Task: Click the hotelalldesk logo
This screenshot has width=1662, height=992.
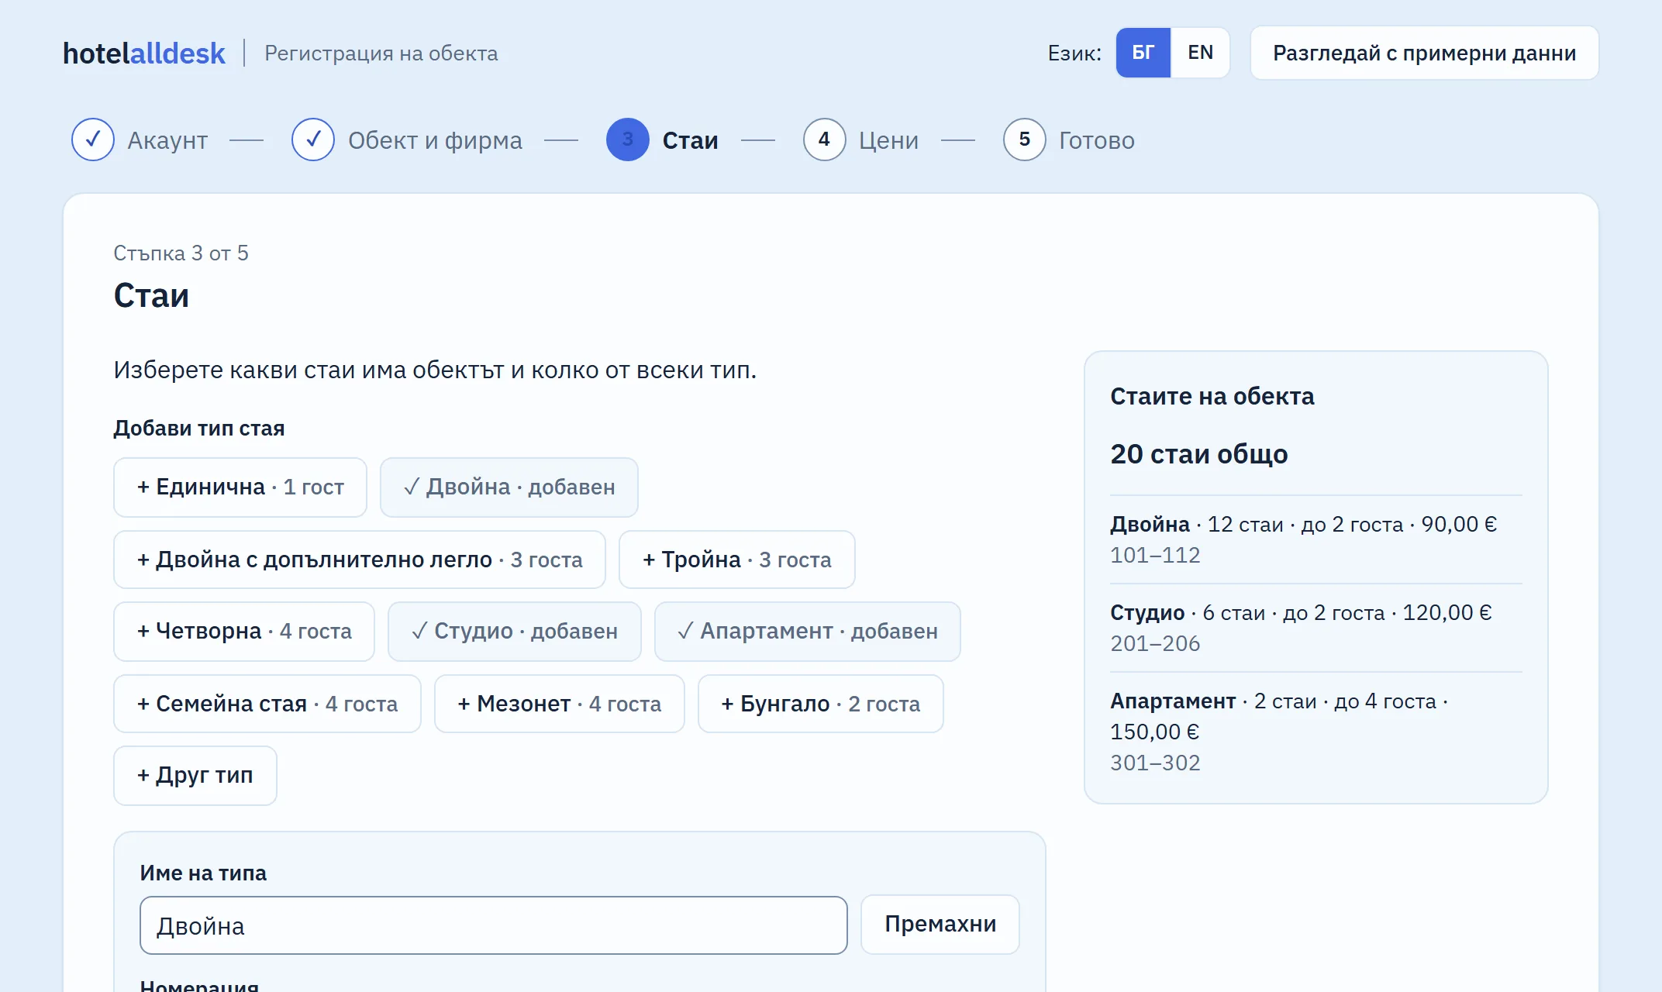Action: click(144, 53)
